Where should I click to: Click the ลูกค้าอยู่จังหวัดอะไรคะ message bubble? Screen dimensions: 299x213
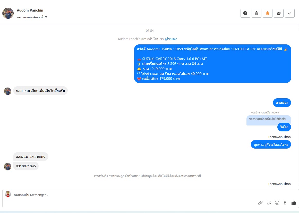(271, 144)
